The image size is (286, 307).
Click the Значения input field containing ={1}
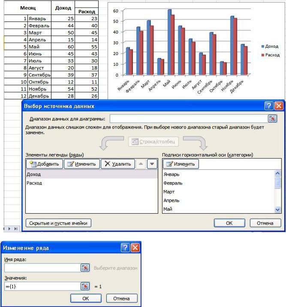[x=42, y=286]
